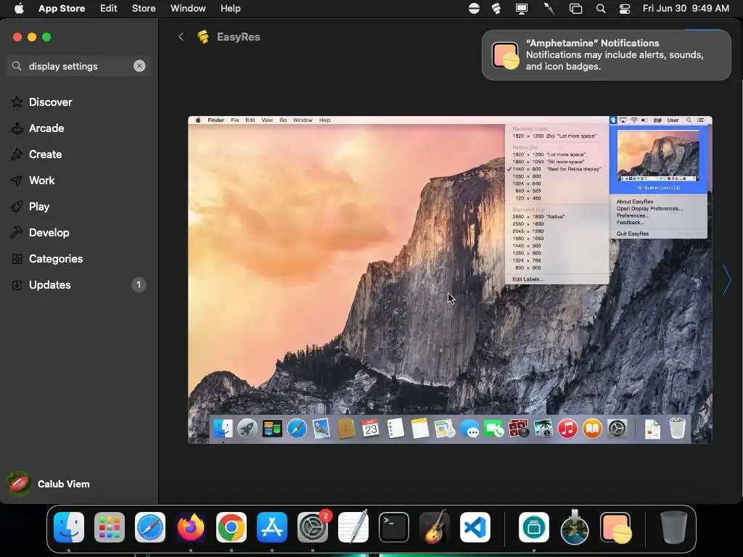Clear the display settings search field
The width and height of the screenshot is (743, 557).
click(x=139, y=66)
